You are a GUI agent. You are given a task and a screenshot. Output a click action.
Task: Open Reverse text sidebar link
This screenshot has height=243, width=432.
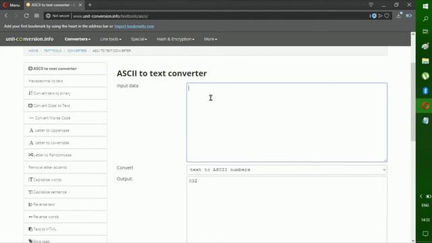65,205
